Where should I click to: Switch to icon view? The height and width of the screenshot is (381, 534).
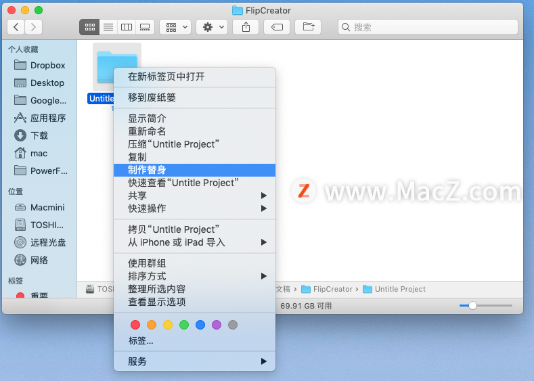tap(89, 27)
